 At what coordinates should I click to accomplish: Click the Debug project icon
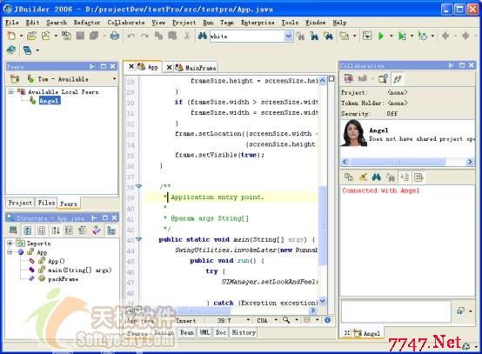coord(402,36)
